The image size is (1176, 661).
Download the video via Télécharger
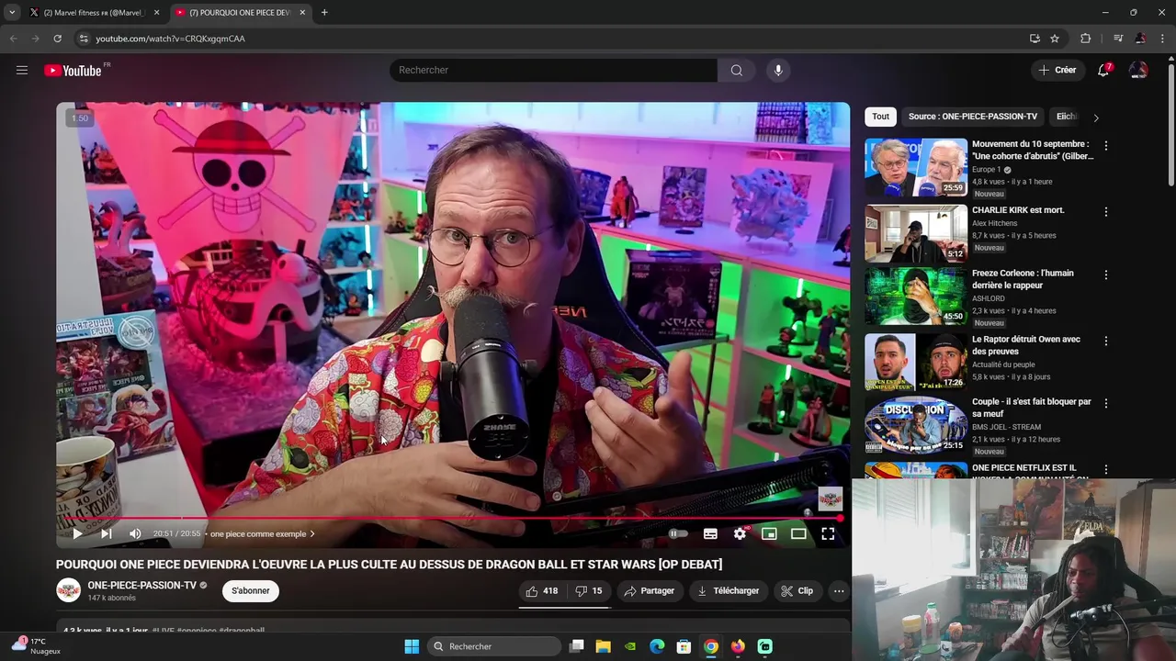[x=728, y=591]
